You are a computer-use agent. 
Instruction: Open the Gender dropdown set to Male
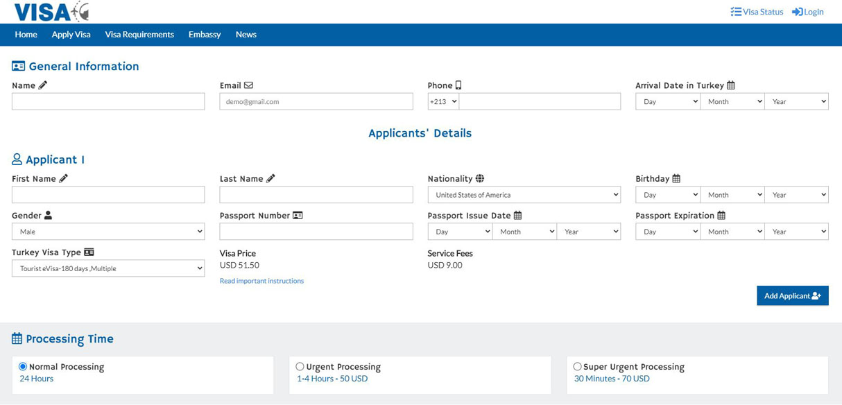pos(108,232)
